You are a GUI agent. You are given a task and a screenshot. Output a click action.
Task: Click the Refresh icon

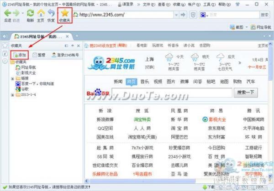pyautogui.click(x=30, y=13)
